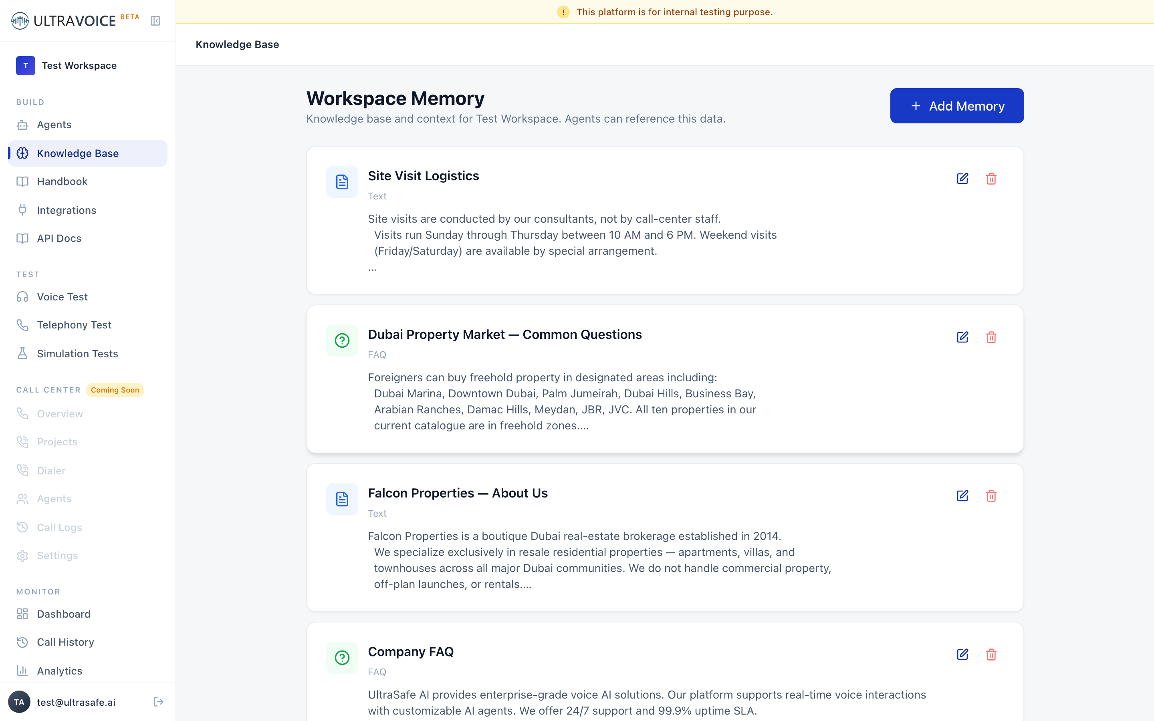Delete the Falcon Properties About Us memory
1154x721 pixels.
pyautogui.click(x=991, y=496)
